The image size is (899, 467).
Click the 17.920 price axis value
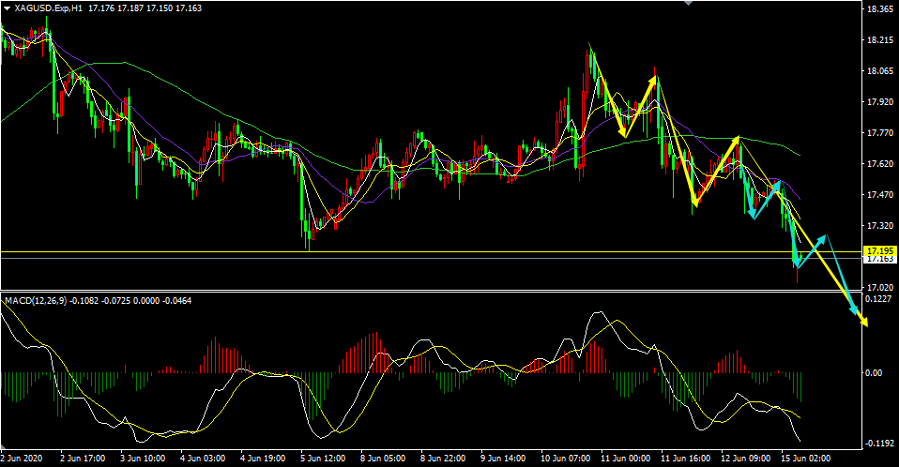879,102
